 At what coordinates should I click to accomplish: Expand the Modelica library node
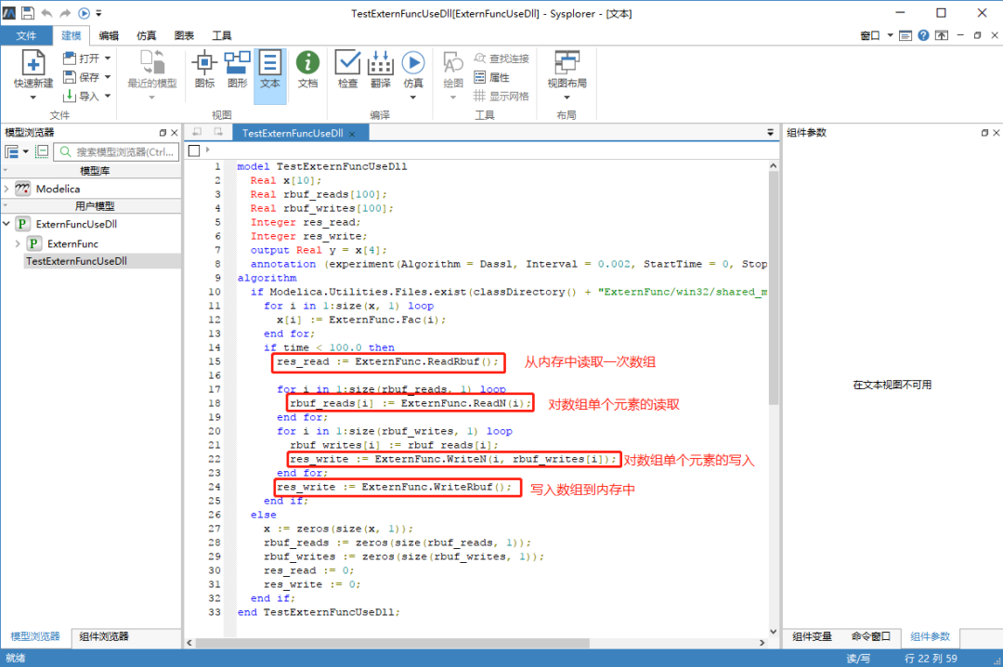(7, 189)
